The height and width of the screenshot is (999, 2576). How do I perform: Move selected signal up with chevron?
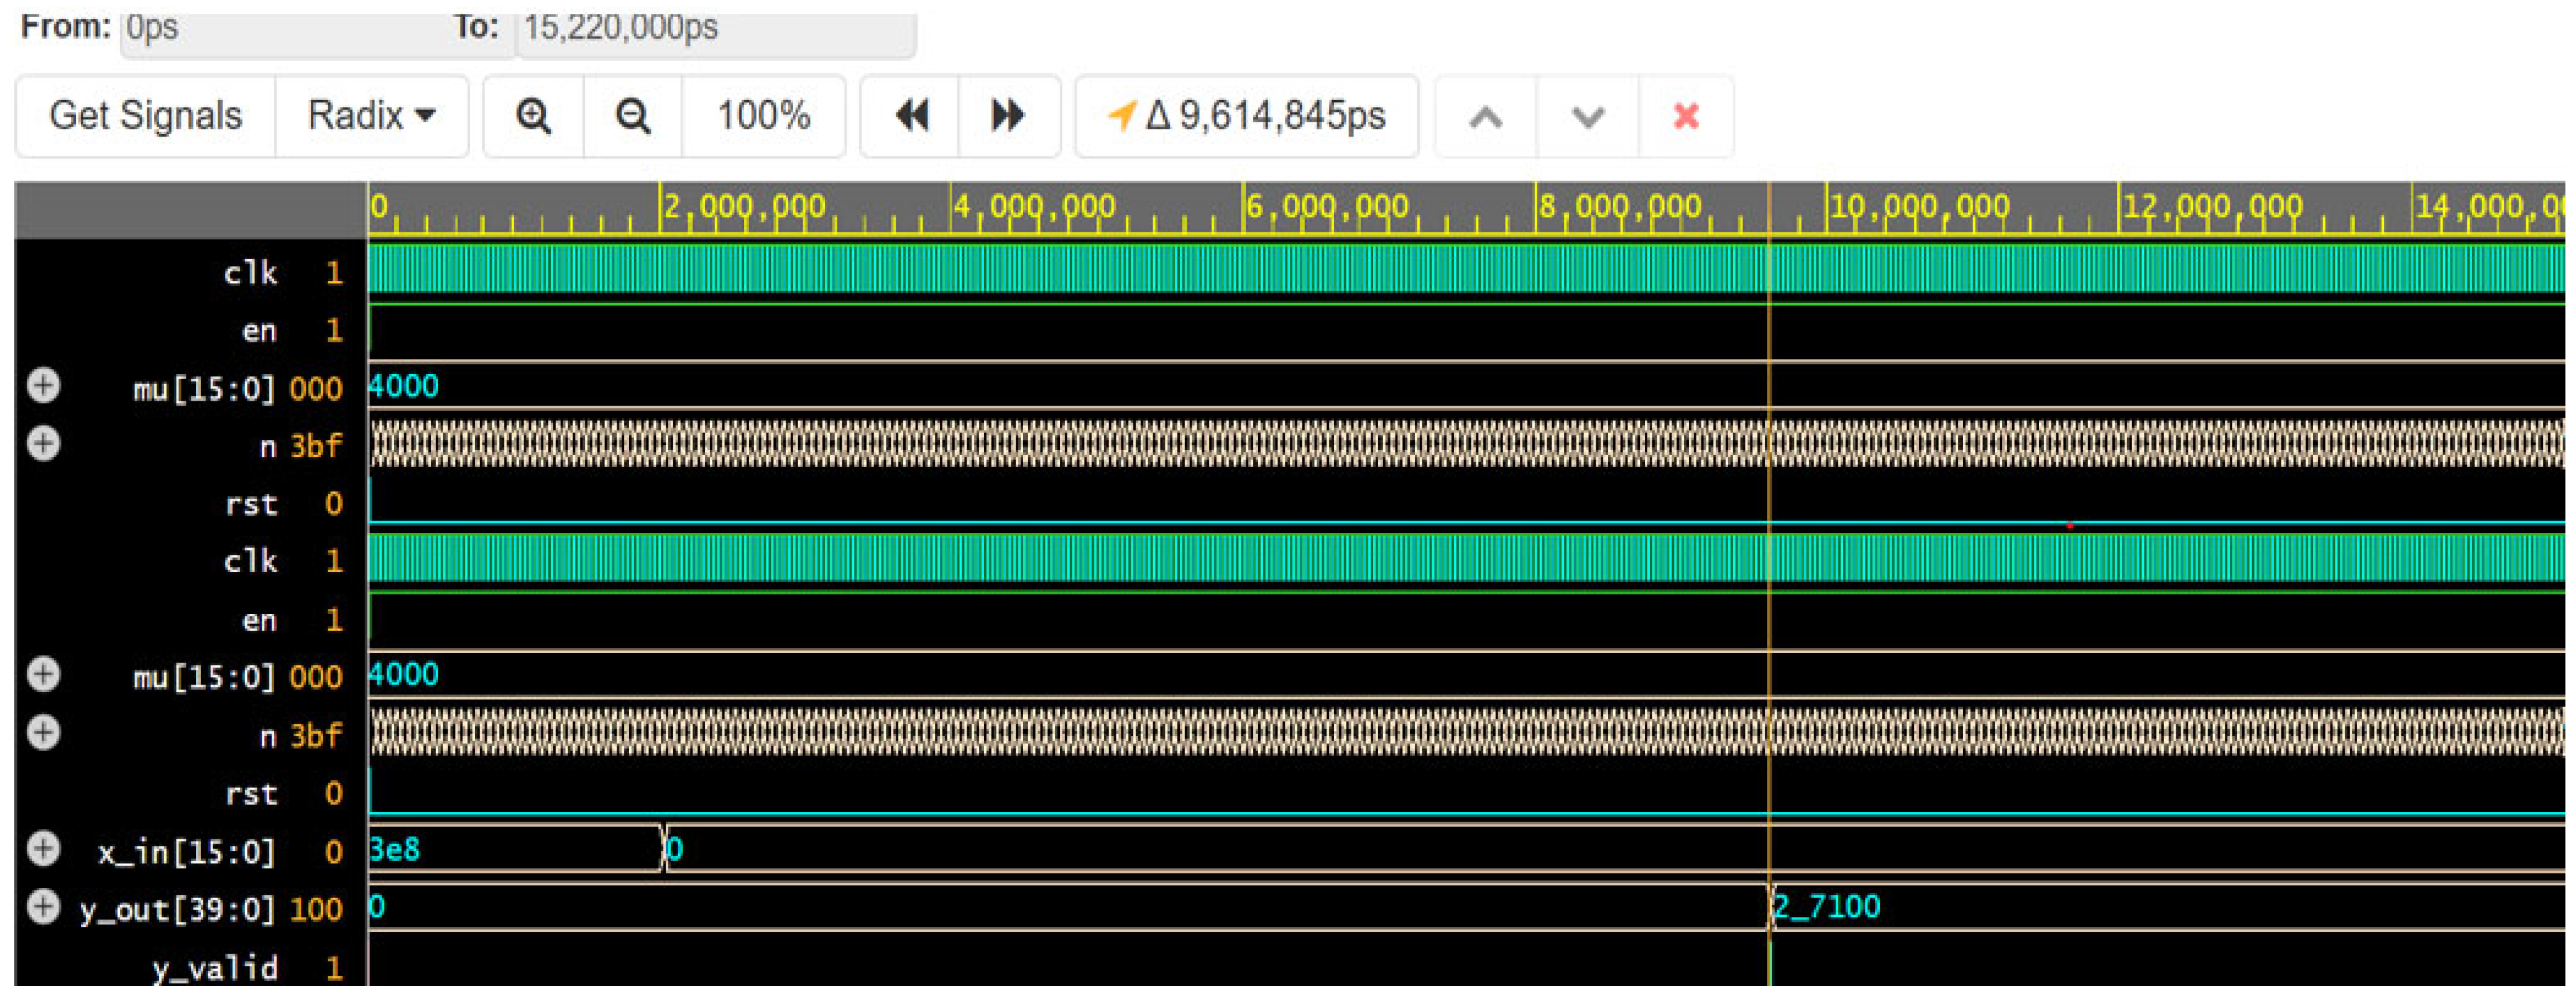coord(1485,117)
